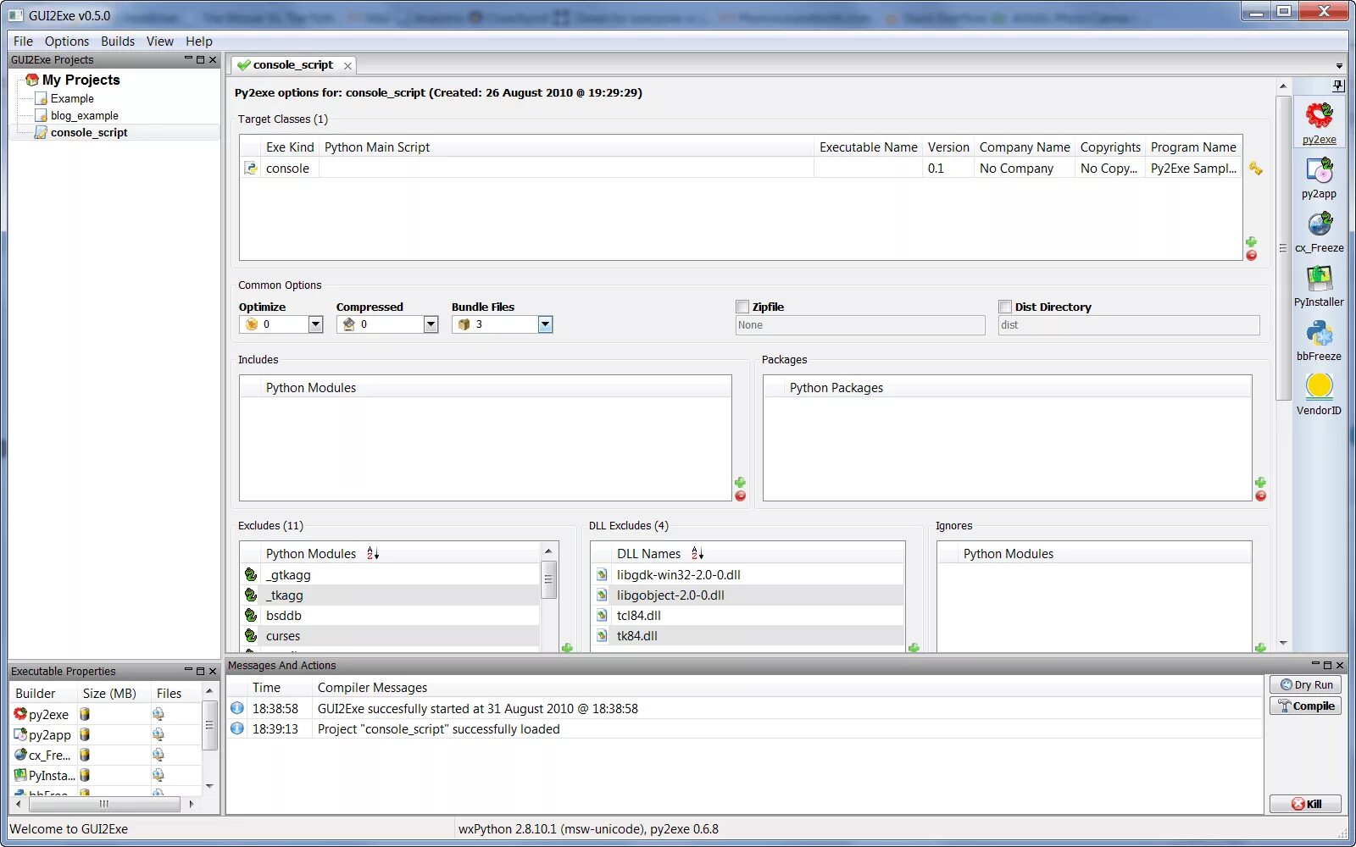This screenshot has height=847, width=1356.
Task: Remove a Python module from Includes
Action: [740, 495]
